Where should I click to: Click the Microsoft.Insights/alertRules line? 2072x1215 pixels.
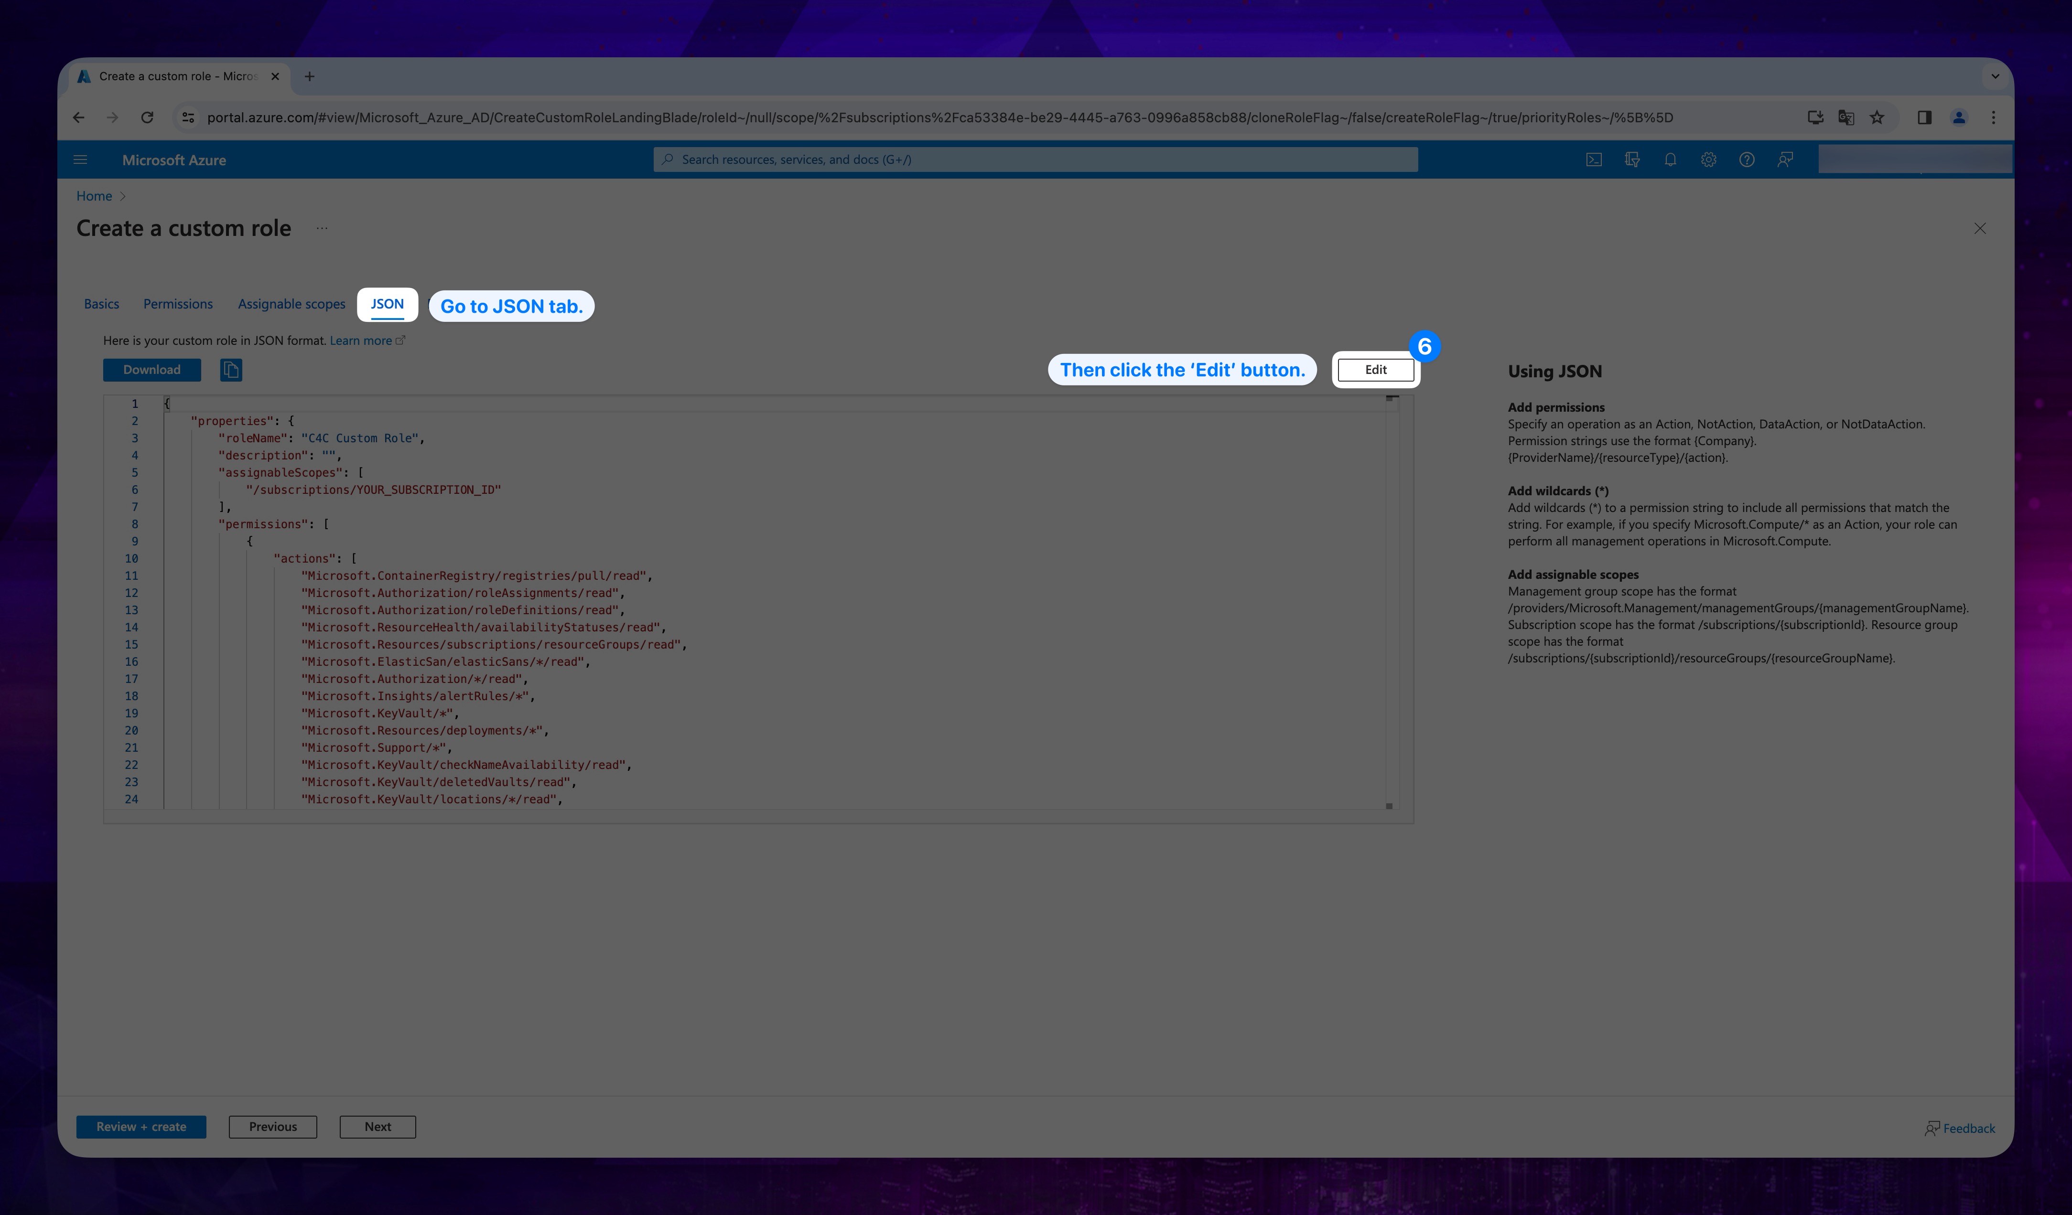[418, 697]
